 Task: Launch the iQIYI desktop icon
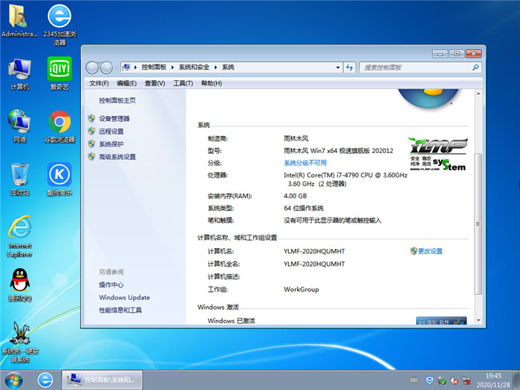(59, 74)
